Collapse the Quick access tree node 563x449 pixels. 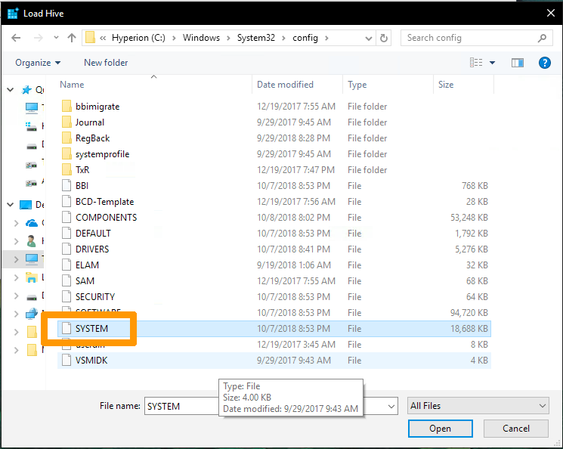pyautogui.click(x=10, y=90)
